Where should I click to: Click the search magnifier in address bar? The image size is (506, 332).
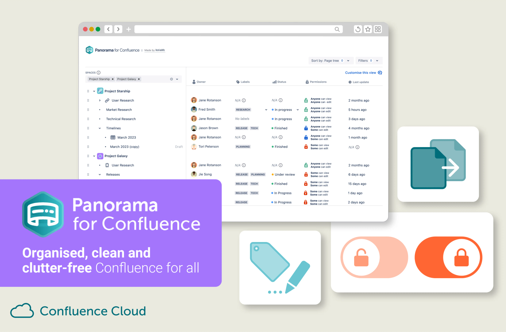(337, 29)
